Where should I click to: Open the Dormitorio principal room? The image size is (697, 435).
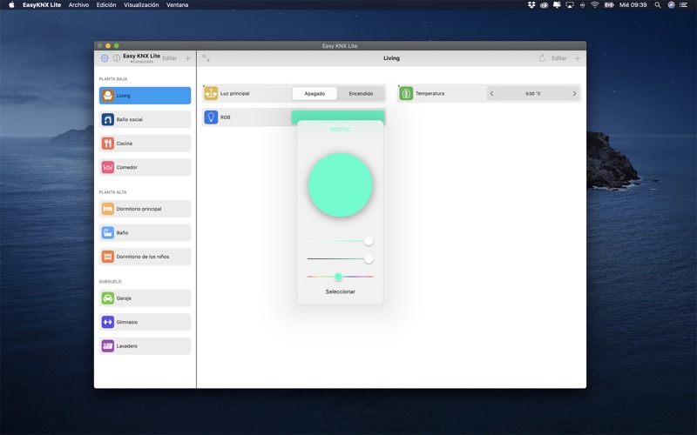coord(145,209)
